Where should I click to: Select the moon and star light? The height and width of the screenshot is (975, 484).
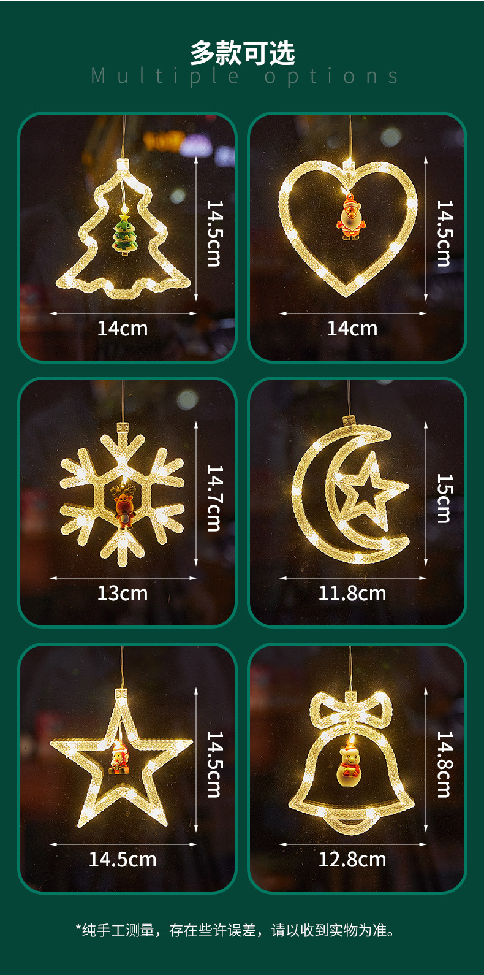pos(357,502)
